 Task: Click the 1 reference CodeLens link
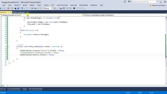pyautogui.click(x=20, y=45)
